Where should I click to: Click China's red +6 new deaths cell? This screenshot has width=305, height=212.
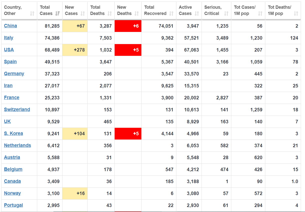[x=128, y=26]
